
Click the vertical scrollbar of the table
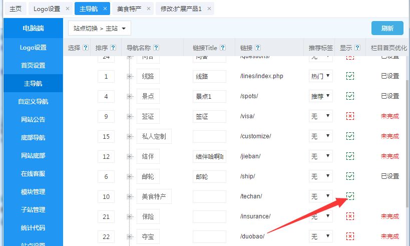click(x=406, y=140)
